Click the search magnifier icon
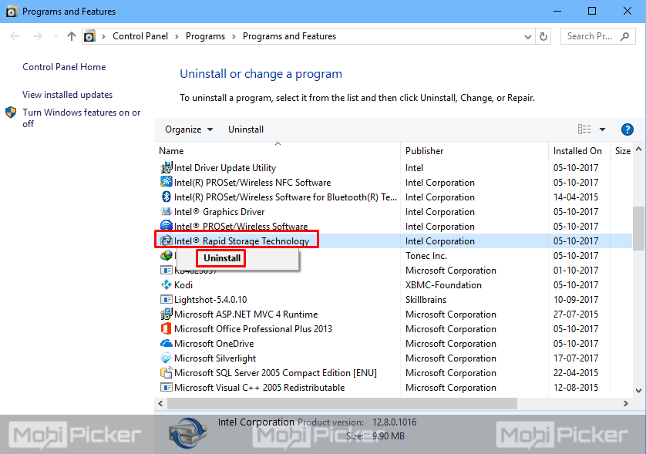This screenshot has width=646, height=454. (624, 36)
